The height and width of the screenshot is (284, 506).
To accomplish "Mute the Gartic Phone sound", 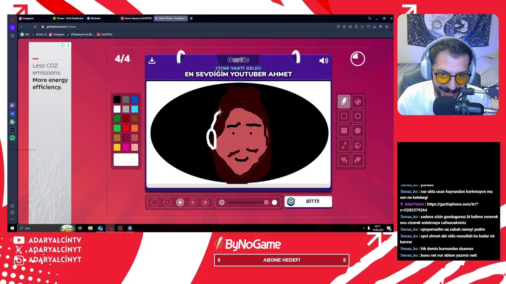I will click(324, 61).
